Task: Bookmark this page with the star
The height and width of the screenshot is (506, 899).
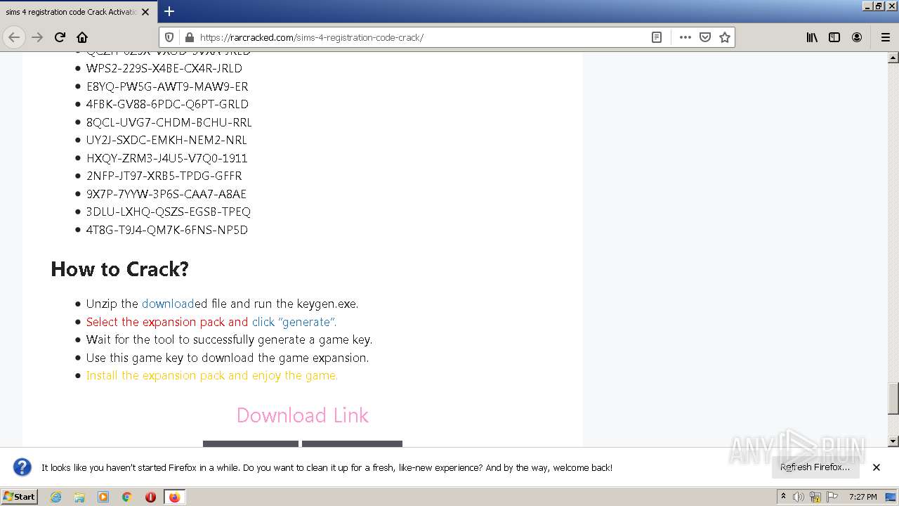Action: pyautogui.click(x=725, y=37)
